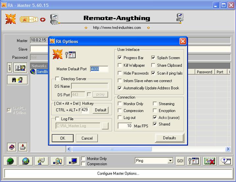Viewport: 236px width, 182px height.
Task: Enable the Log out checkbox
Action: [120, 117]
